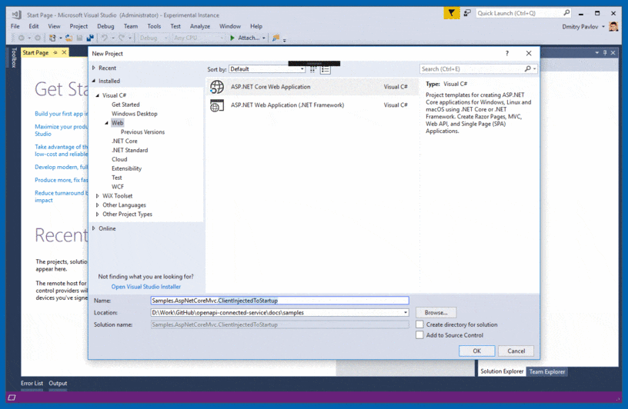Click the Open File toolbar icon

(69, 38)
